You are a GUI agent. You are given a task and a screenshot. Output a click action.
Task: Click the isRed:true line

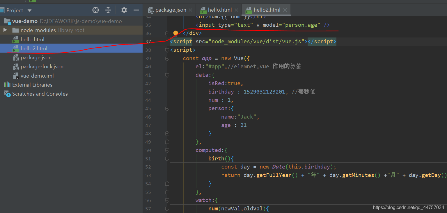point(226,83)
